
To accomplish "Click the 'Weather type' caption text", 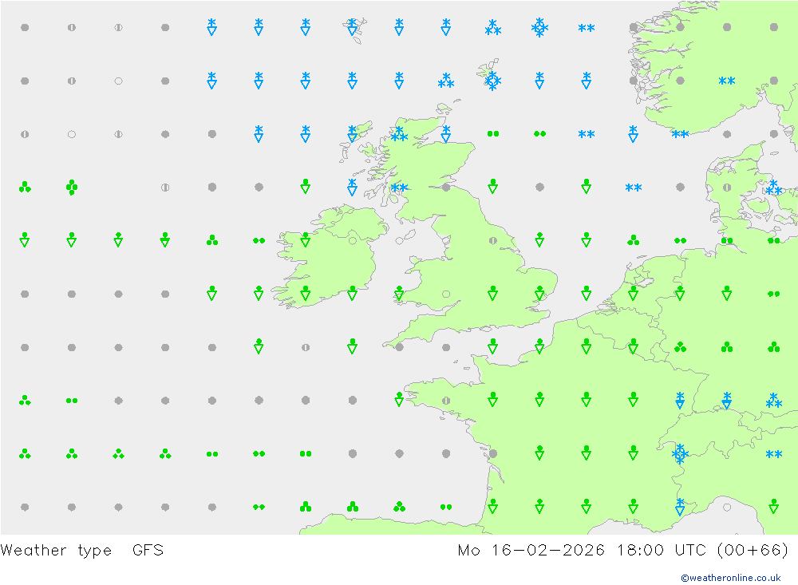I will coord(56,550).
